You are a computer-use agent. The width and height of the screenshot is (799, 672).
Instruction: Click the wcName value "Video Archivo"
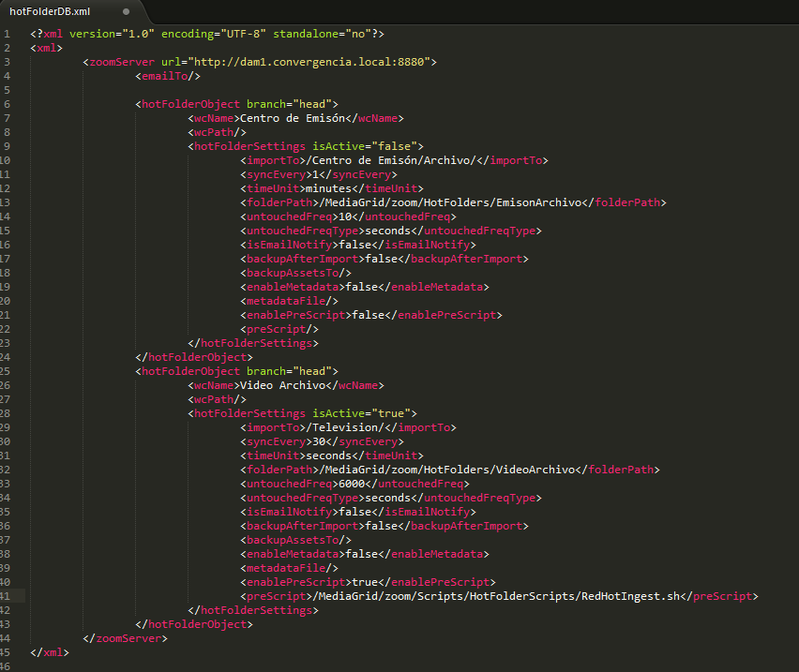pos(282,385)
